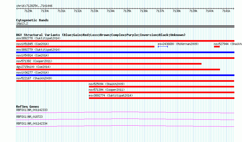242x142 pixels.
Task: Open the RBFOX1|NM_001142333 gene label
Action: pos(32,110)
